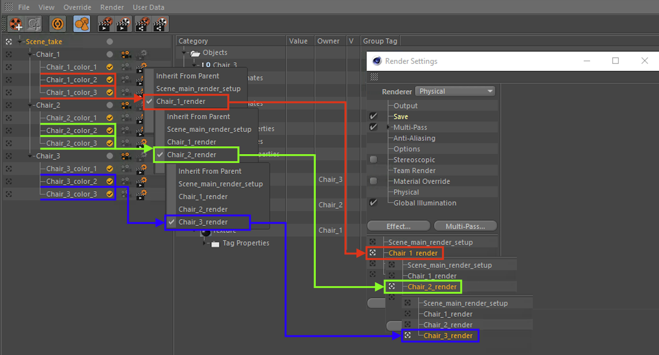Click the first clapperboard render toolbar icon
This screenshot has width=659, height=355.
[105, 24]
